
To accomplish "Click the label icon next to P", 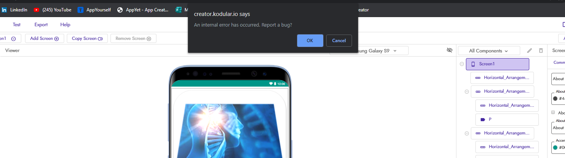I will [x=483, y=119].
